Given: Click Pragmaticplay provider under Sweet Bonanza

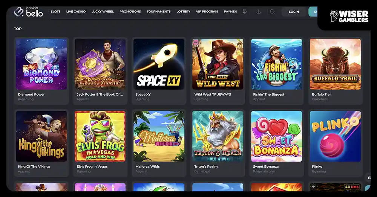Looking at the screenshot, I should pyautogui.click(x=264, y=171).
